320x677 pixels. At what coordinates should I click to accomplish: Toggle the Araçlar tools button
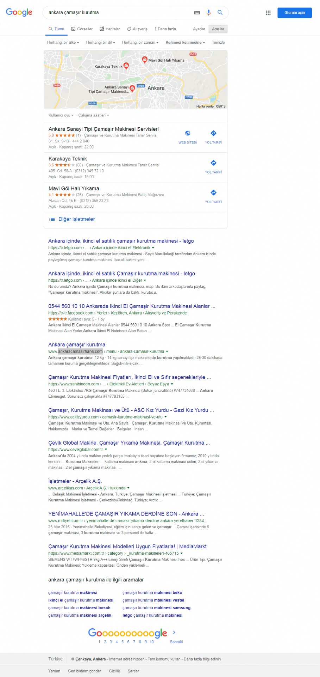coord(218,29)
